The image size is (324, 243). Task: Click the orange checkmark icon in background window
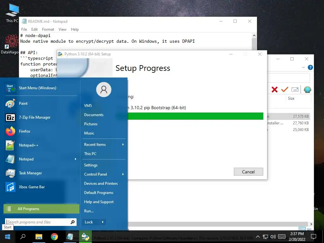click(x=284, y=89)
